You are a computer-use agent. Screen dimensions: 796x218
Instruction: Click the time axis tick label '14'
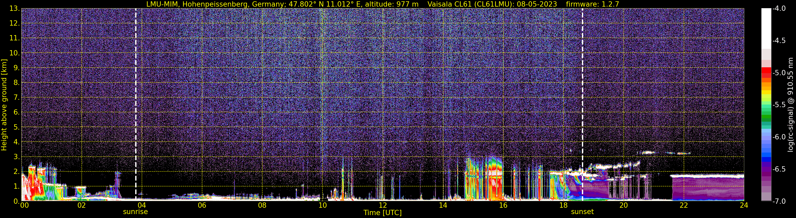(x=443, y=205)
